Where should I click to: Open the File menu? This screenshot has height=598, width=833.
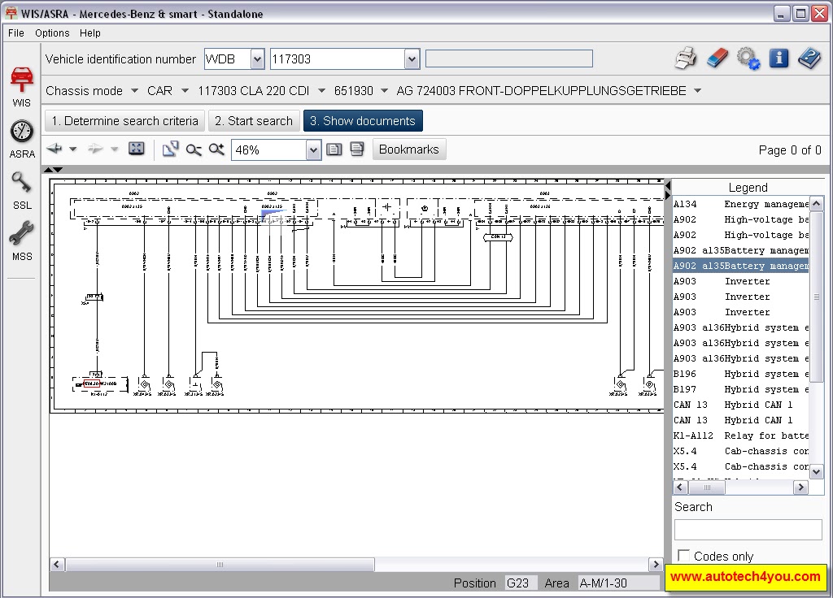pyautogui.click(x=16, y=32)
